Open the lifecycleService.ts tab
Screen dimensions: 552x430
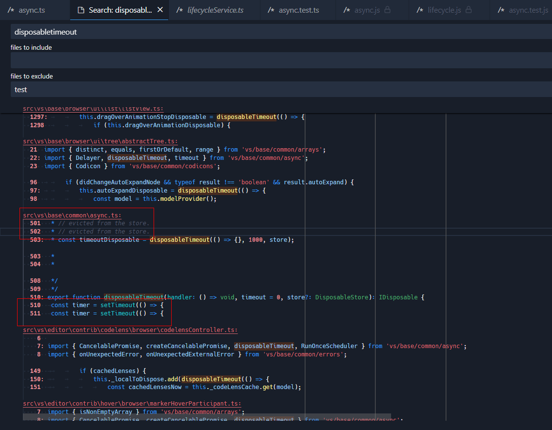215,10
